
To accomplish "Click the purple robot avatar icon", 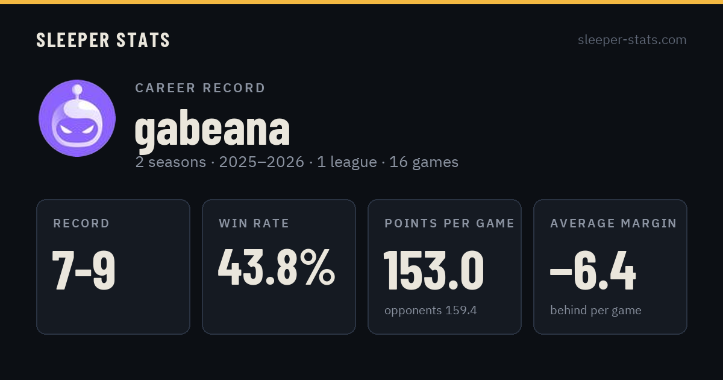I will point(77,118).
